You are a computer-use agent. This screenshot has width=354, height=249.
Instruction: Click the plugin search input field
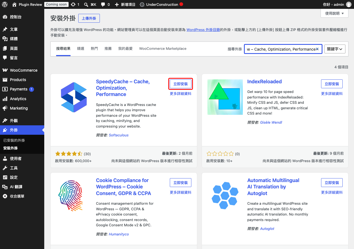click(283, 49)
